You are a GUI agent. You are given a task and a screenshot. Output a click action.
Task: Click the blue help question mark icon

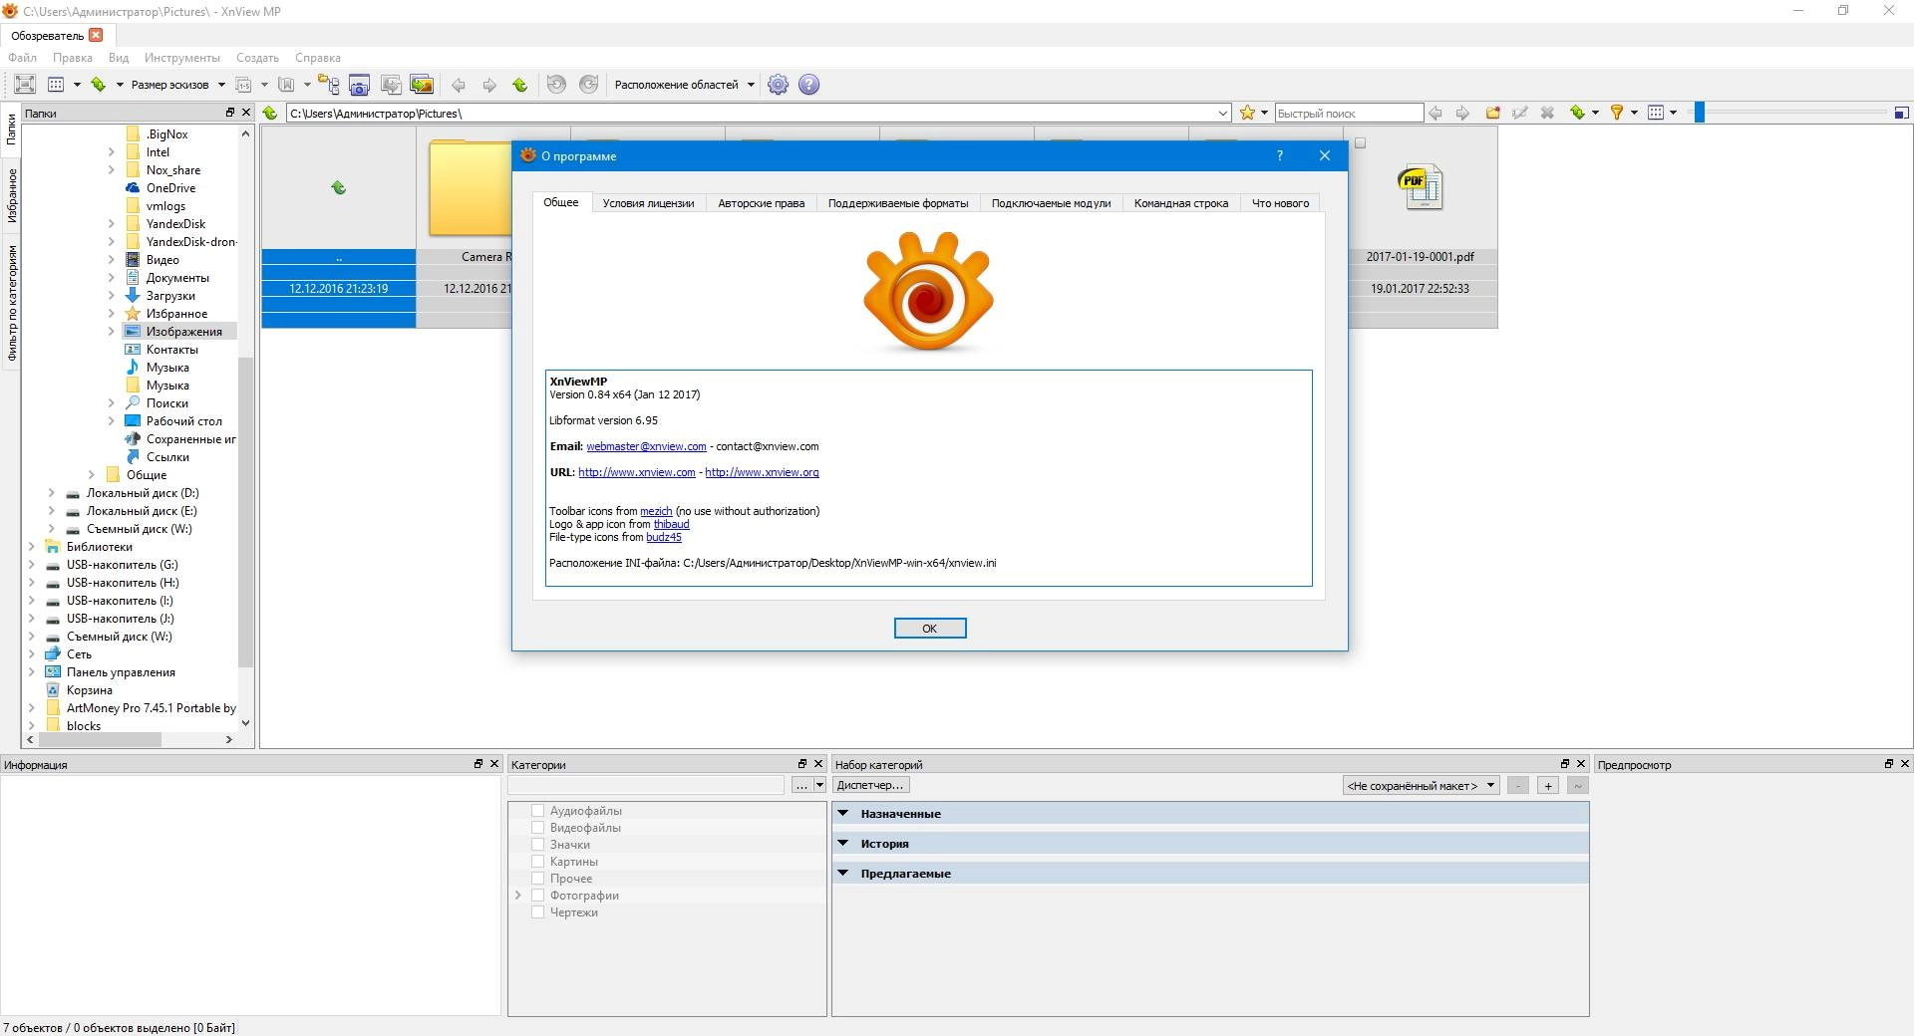(809, 85)
